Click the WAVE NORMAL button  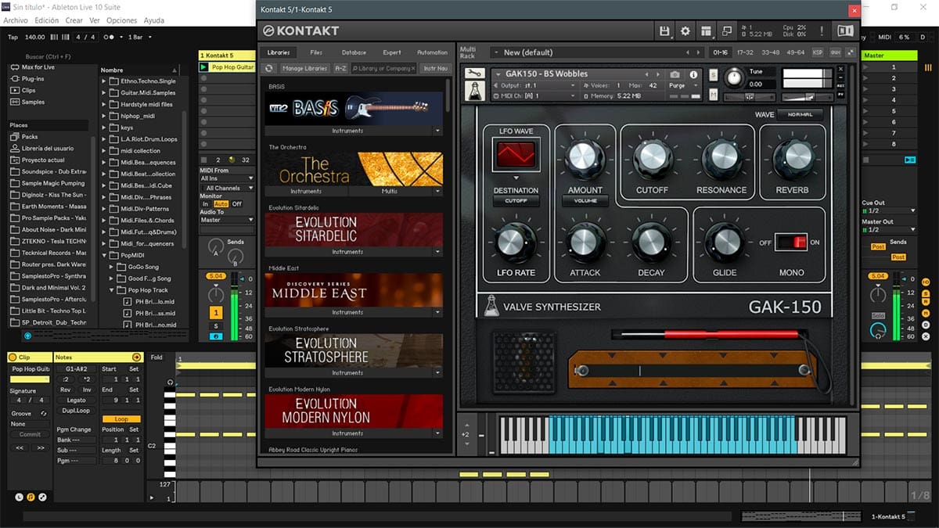[x=800, y=114]
